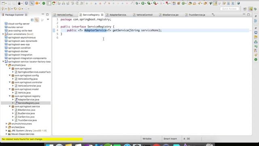The width and height of the screenshot is (259, 146).
Task: Switch to the BikeService.java tab
Action: click(x=170, y=15)
